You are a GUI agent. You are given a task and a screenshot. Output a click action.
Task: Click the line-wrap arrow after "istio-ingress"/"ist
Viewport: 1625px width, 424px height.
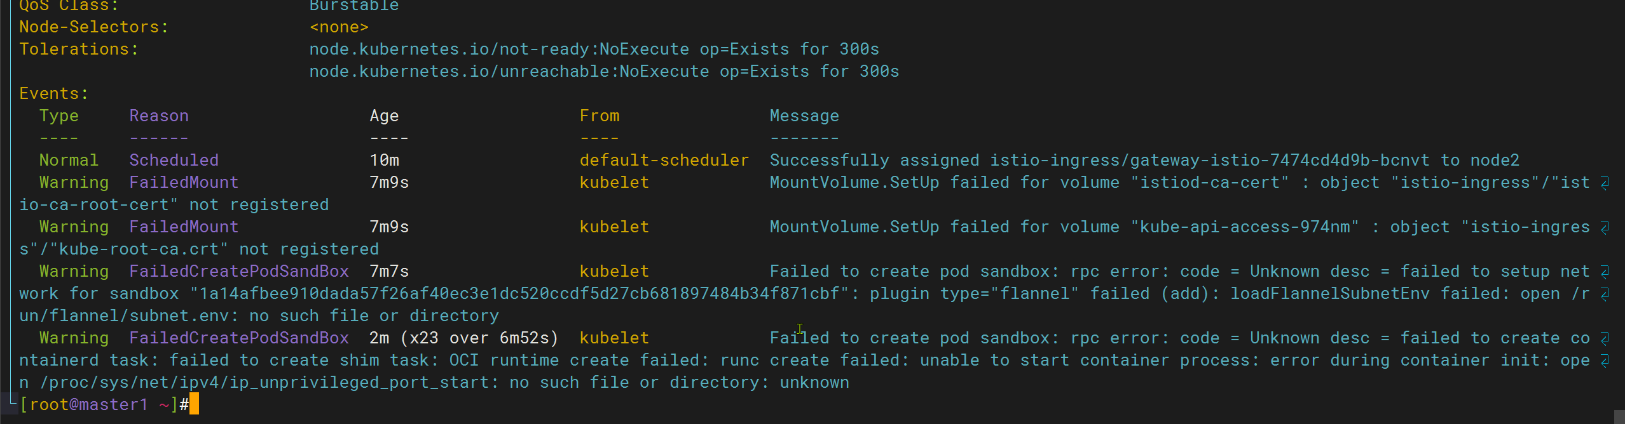point(1604,183)
